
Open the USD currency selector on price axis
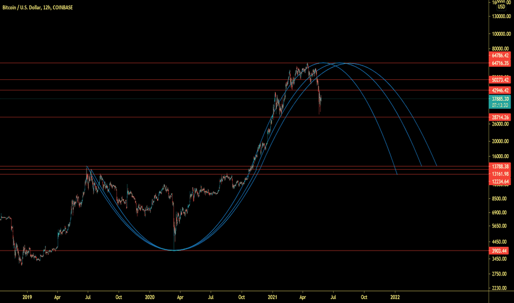tap(501, 7)
